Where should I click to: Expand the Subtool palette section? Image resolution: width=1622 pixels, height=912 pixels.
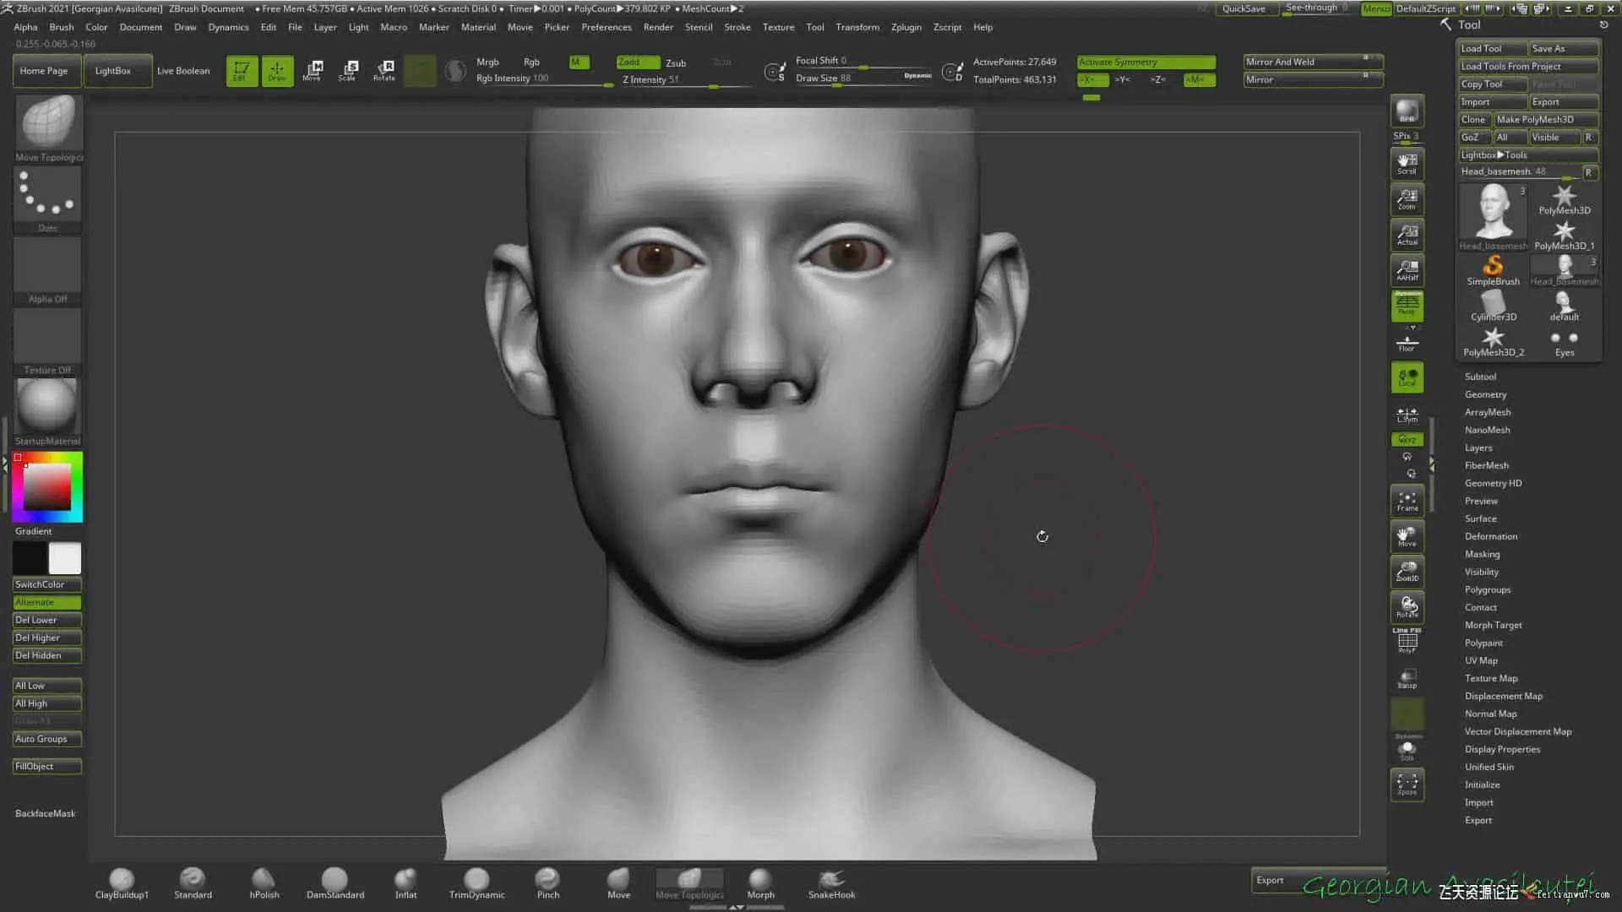(1480, 377)
